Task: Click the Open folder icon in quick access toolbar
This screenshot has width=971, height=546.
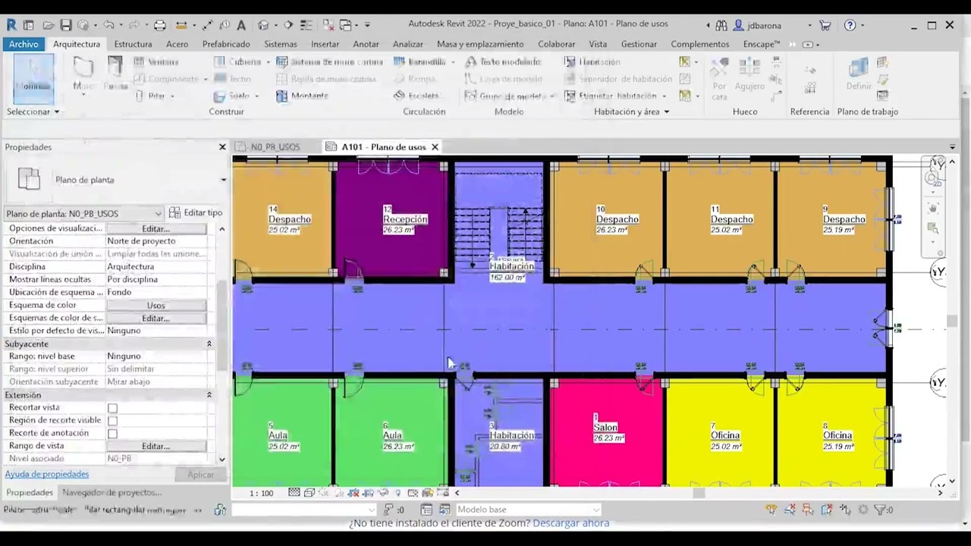Action: coord(48,25)
